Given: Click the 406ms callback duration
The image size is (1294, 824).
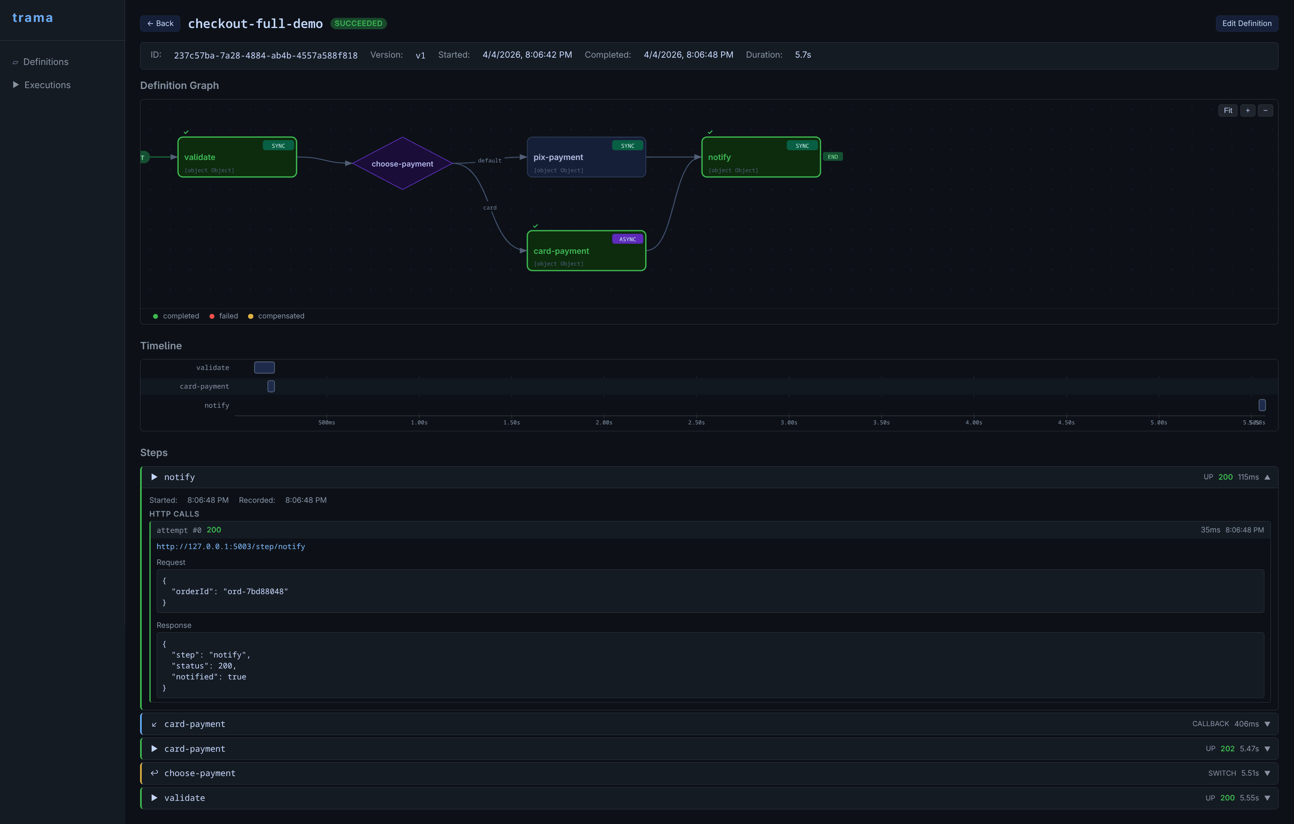Looking at the screenshot, I should (1246, 724).
